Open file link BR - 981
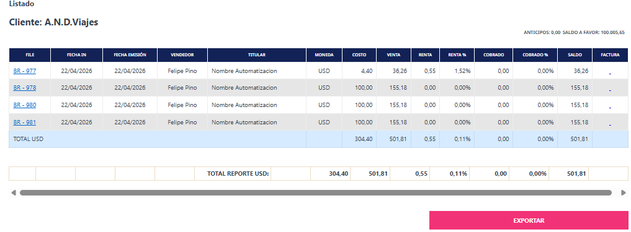This screenshot has width=631, height=232. (x=25, y=122)
